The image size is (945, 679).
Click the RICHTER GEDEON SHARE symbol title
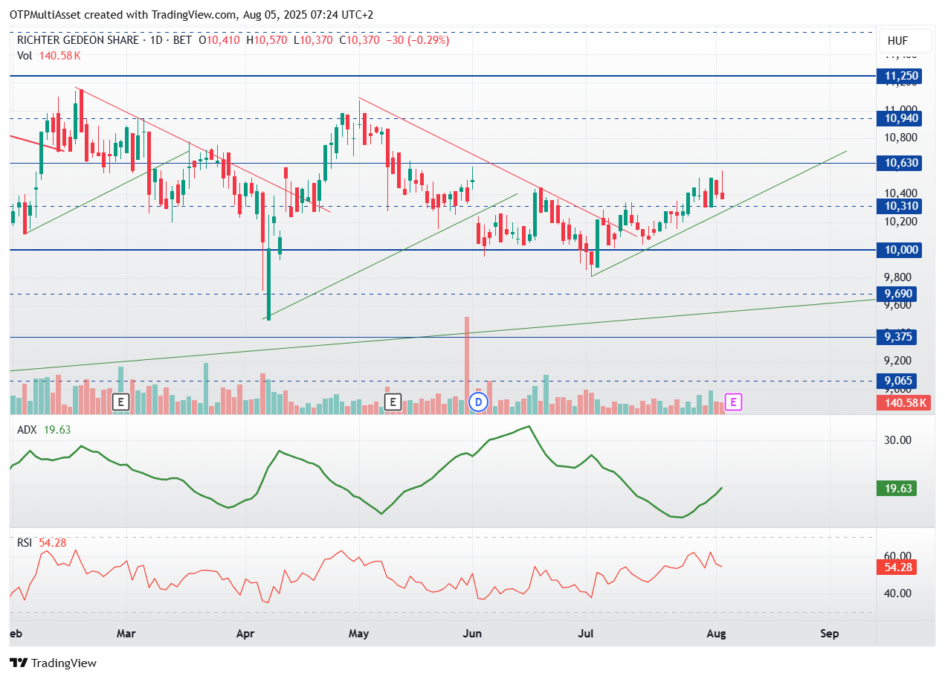coord(79,40)
